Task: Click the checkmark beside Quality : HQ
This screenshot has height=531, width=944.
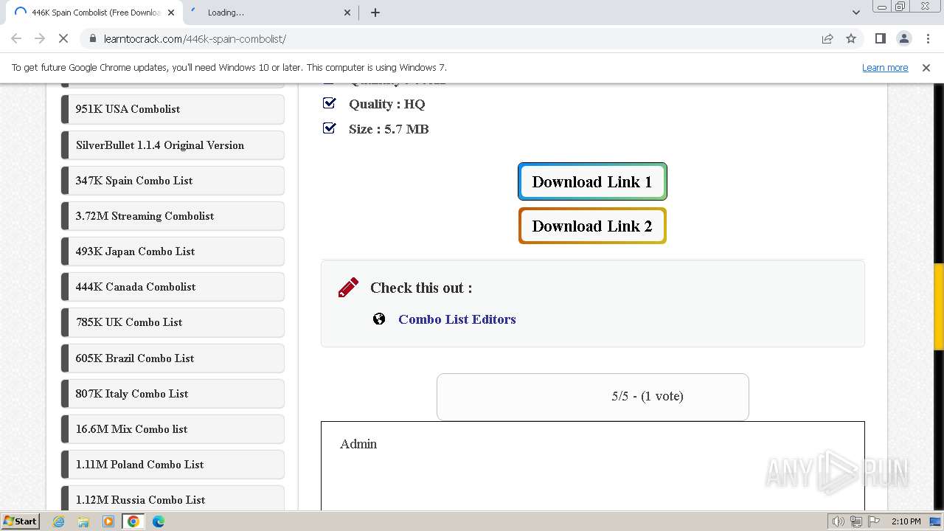Action: [x=330, y=103]
